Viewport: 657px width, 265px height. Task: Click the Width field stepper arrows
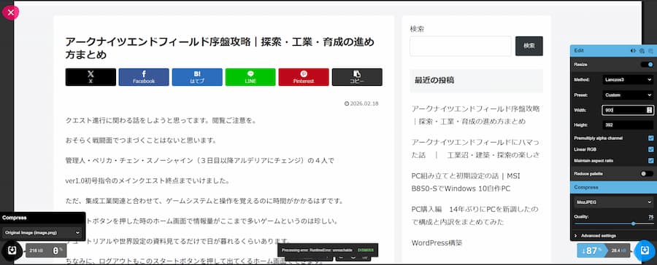pyautogui.click(x=650, y=110)
